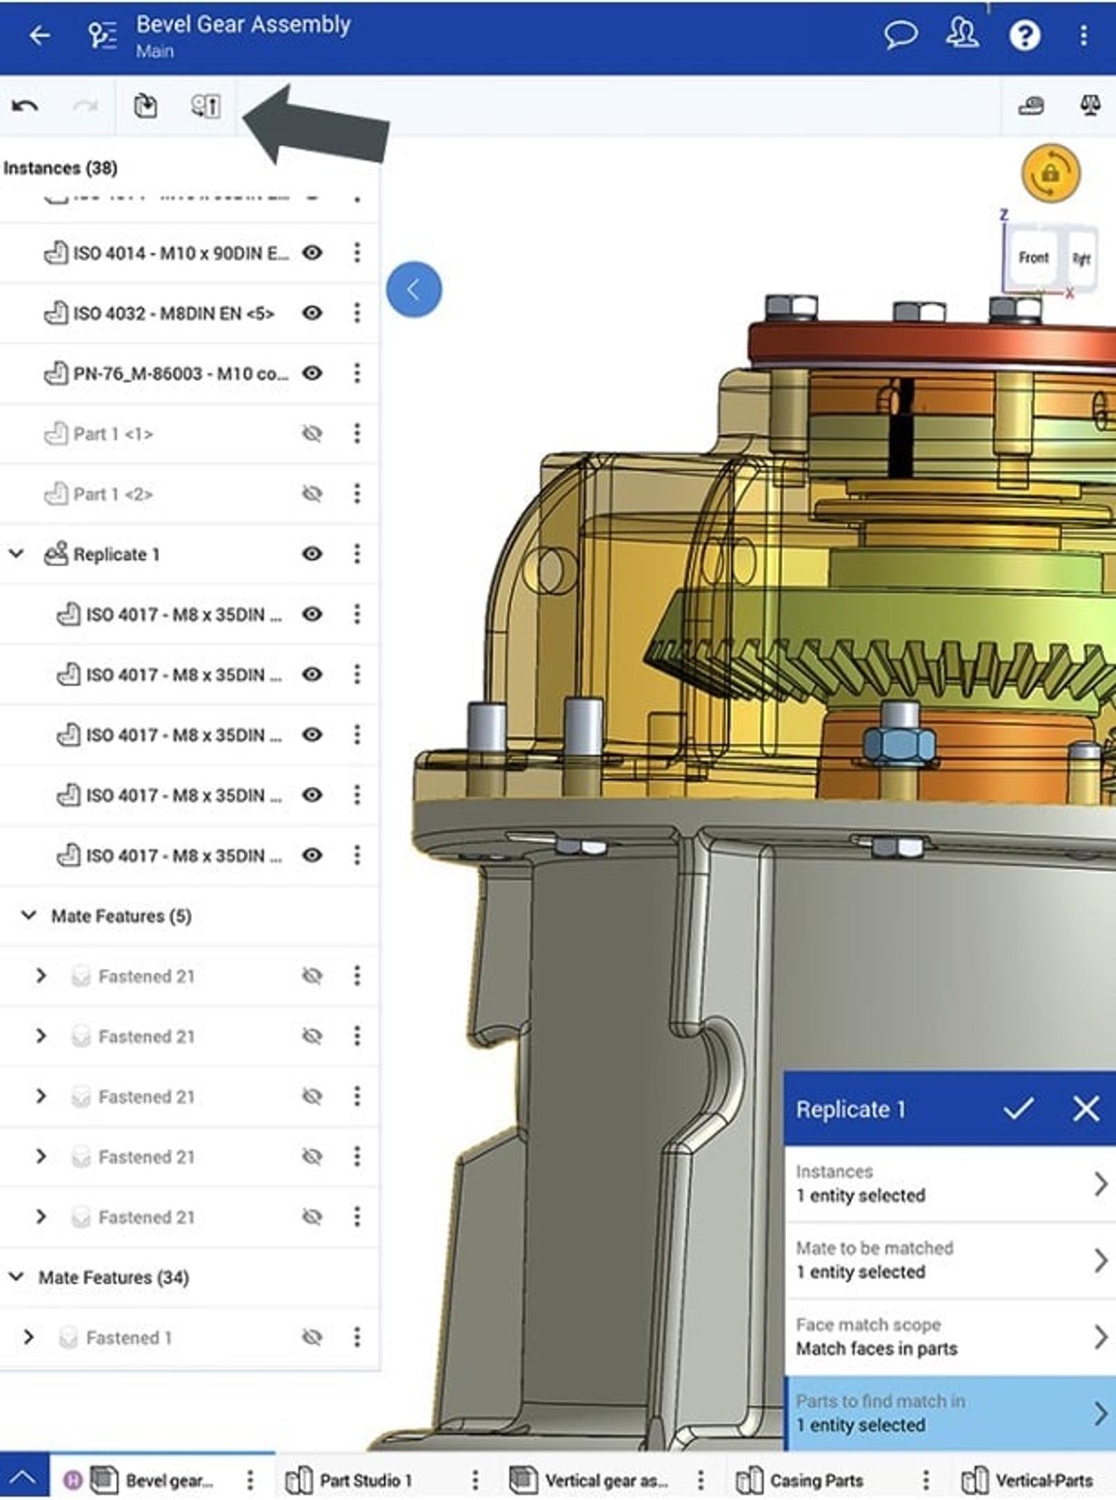Confirm Replicate 1 with the checkmark
Screen dimensions: 1116x1500
(x=1018, y=1109)
